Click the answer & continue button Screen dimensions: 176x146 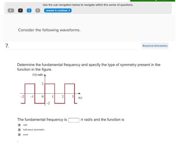[58, 10]
